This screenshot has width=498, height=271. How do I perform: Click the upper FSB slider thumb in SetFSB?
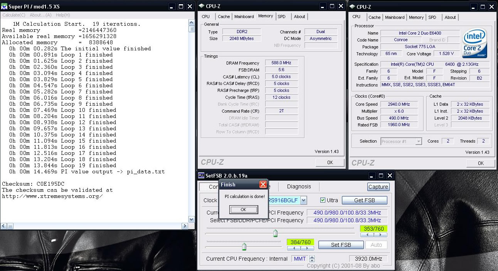pyautogui.click(x=275, y=233)
